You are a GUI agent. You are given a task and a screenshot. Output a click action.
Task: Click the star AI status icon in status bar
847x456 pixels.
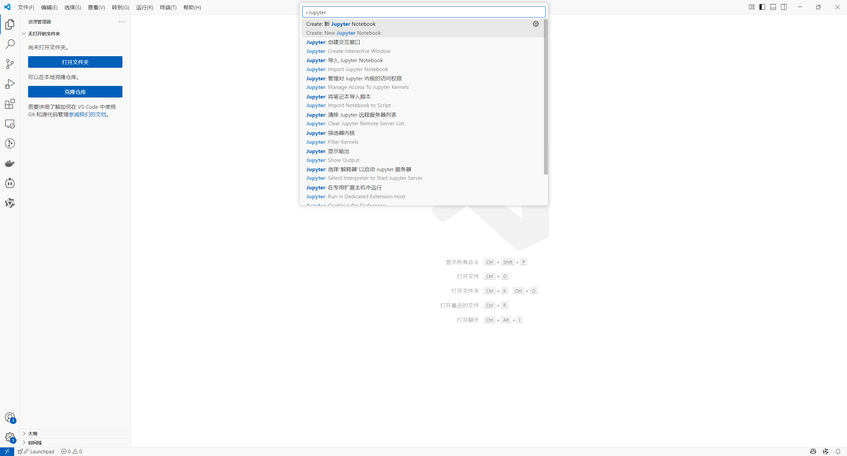(825, 451)
